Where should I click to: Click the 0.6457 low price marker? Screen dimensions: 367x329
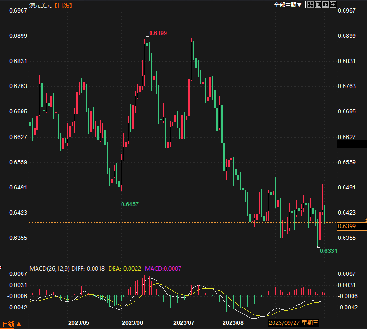point(130,204)
